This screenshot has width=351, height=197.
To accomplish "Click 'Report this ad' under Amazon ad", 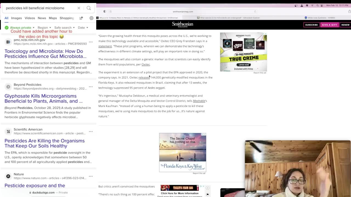I will pos(260,73).
